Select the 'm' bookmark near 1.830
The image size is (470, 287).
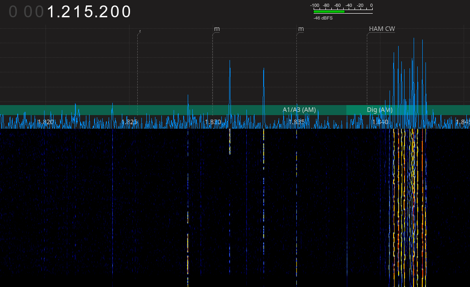tap(217, 29)
